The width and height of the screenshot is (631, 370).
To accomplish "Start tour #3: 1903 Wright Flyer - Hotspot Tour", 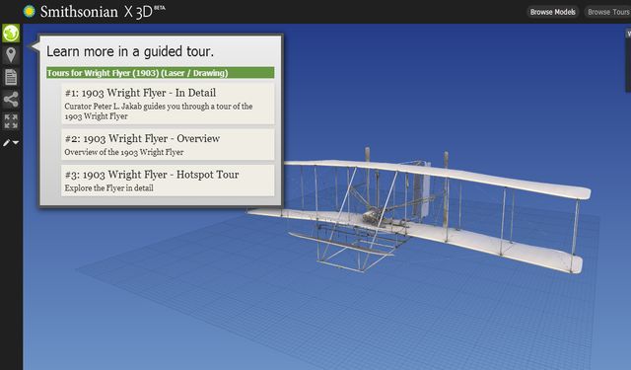I will click(168, 181).
